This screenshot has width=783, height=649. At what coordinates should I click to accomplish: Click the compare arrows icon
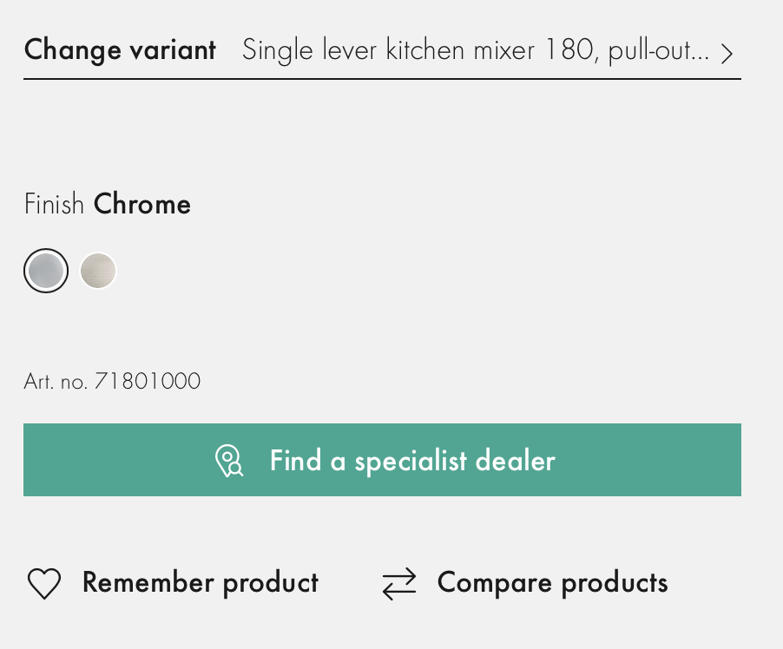coord(399,583)
